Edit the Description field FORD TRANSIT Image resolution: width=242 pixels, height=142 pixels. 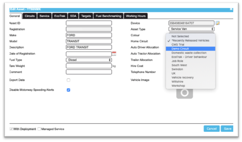(x=89, y=47)
